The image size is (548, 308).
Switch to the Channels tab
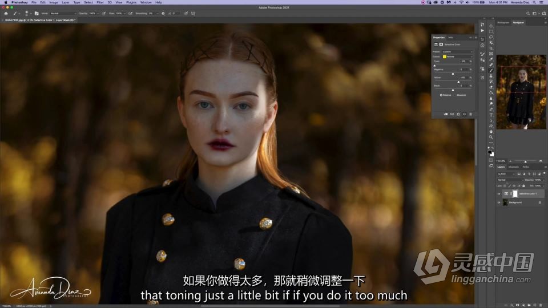click(513, 167)
